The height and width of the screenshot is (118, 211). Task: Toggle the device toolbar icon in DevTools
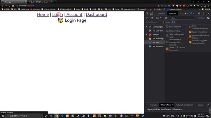[x=151, y=13]
